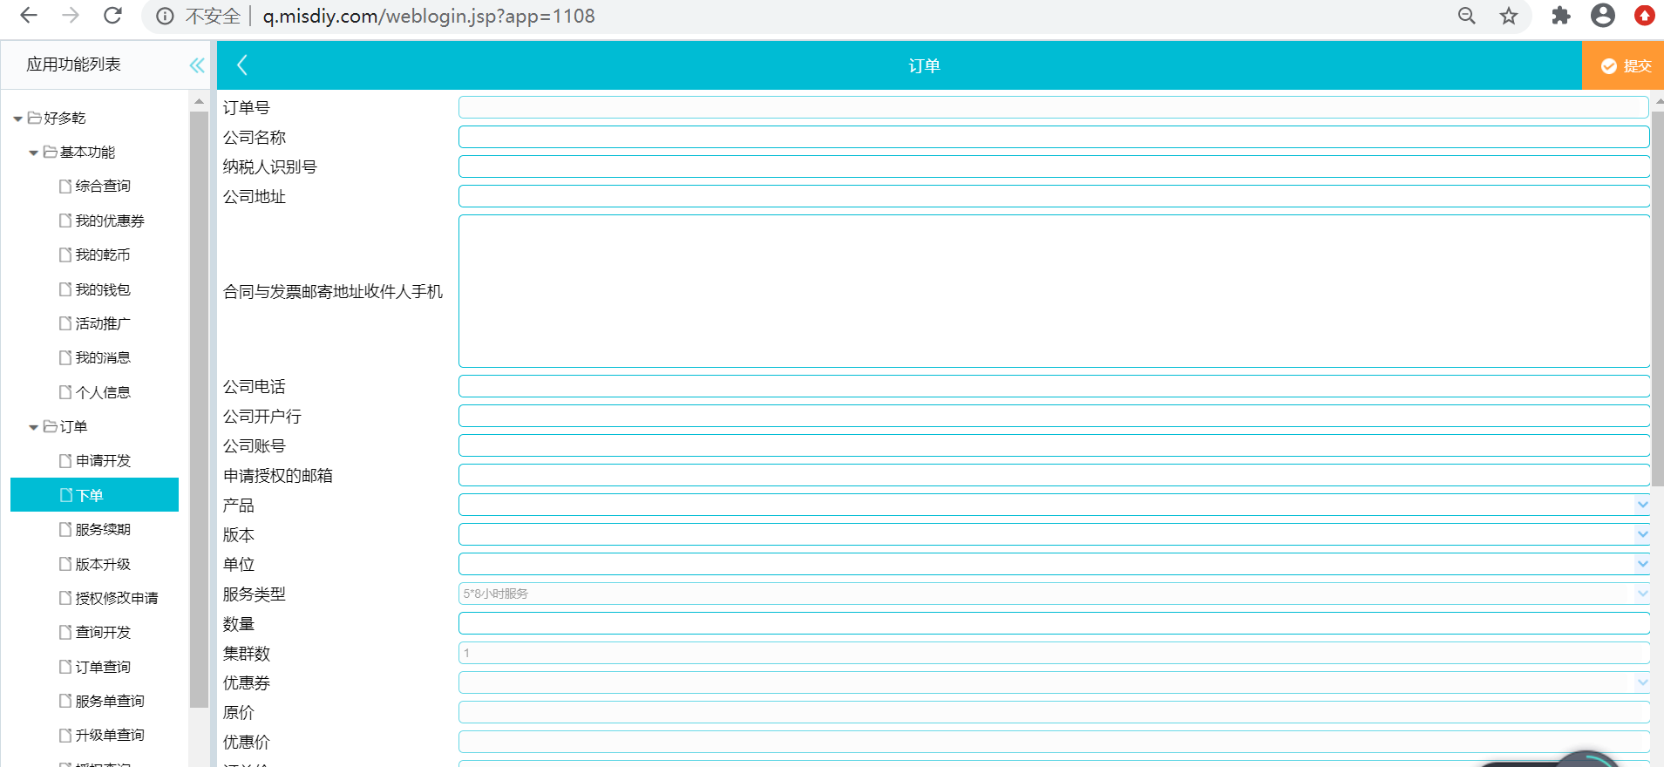Click the 订单号 input field
The width and height of the screenshot is (1664, 767).
[1054, 107]
